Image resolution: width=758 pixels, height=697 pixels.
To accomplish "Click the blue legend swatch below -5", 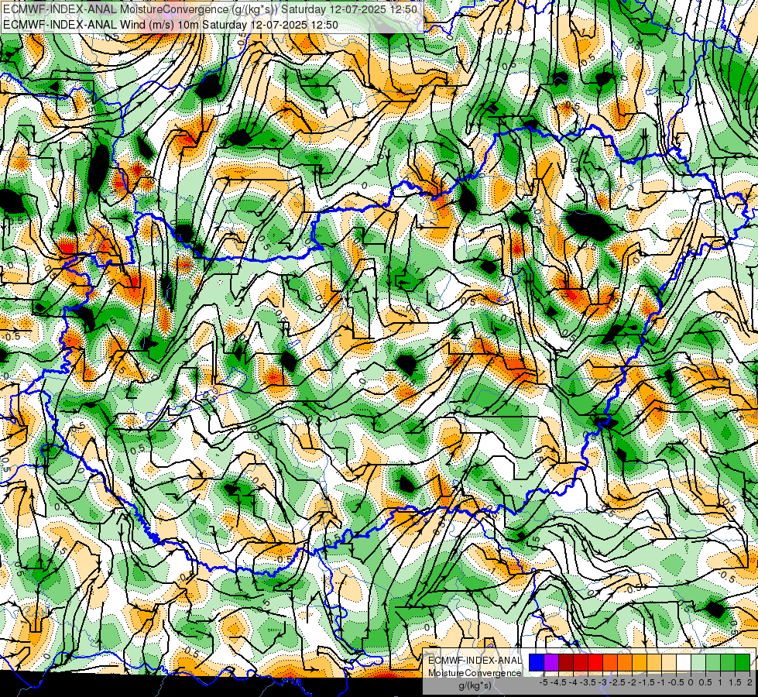I will pos(537,662).
